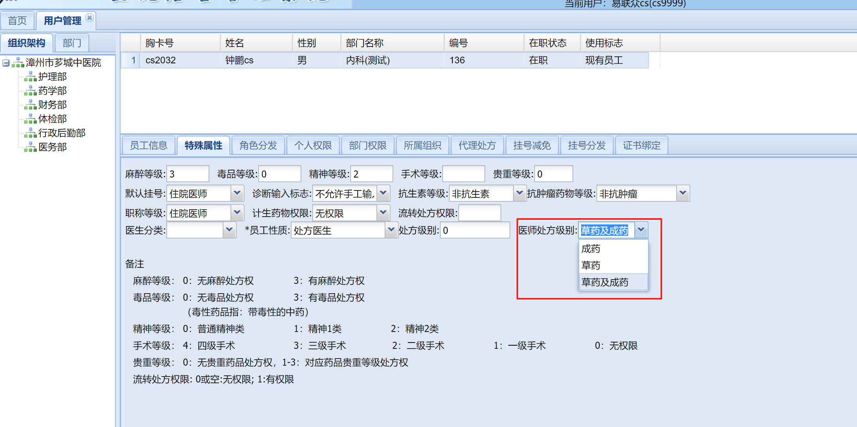Click the 医务部 department tree icon
This screenshot has width=857, height=427.
(x=30, y=147)
